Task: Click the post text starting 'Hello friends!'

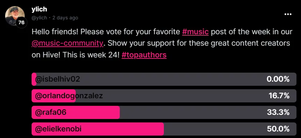Action: (x=162, y=43)
